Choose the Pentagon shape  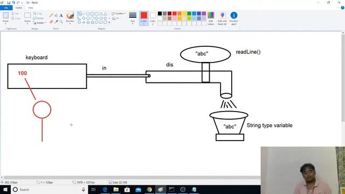[88, 18]
